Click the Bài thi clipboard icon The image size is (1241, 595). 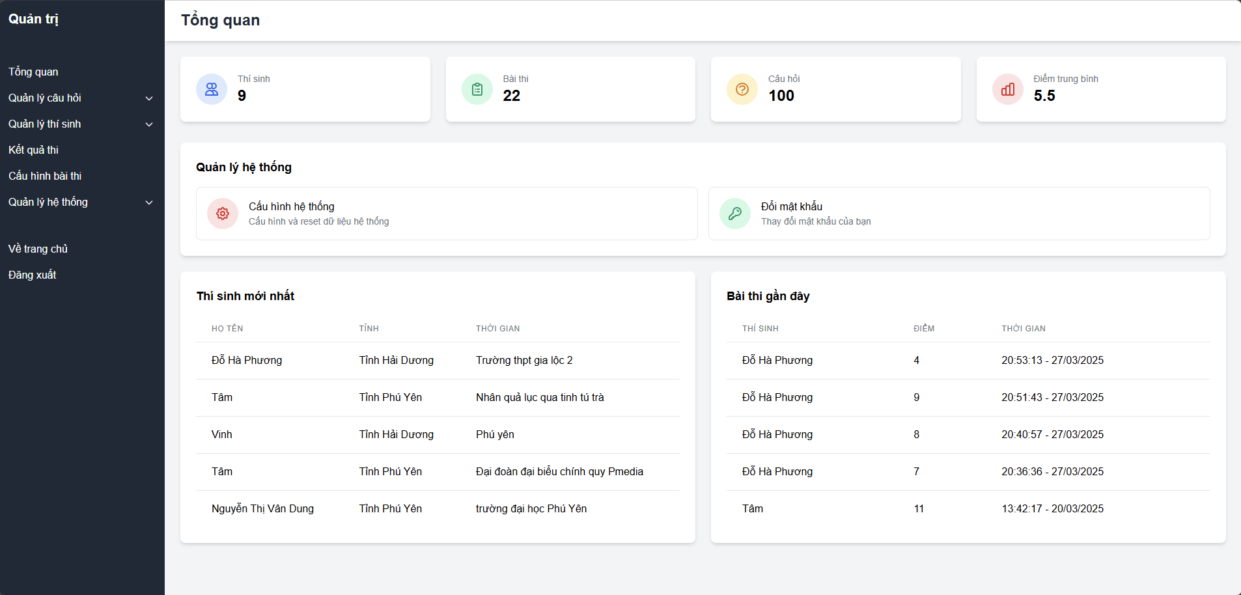[x=477, y=89]
